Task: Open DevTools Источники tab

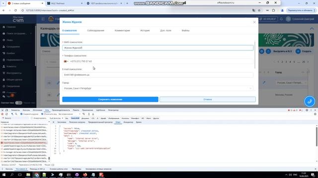Action: (37, 110)
